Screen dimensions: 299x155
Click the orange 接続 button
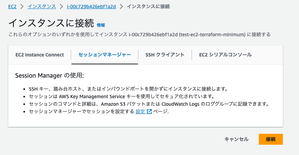tap(271, 139)
